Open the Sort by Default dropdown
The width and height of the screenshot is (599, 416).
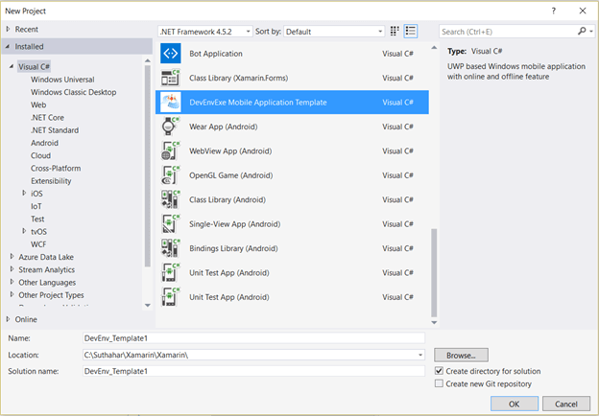pos(334,32)
